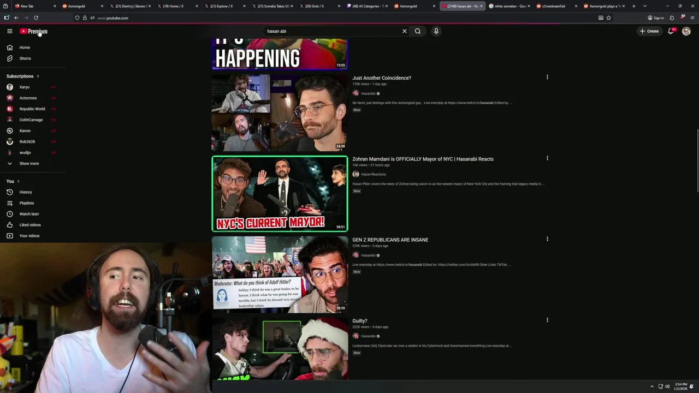Open the Windows notification center icon

coord(691,386)
